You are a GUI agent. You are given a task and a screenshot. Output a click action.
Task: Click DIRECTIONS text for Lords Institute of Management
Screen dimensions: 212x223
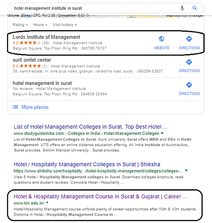(189, 48)
